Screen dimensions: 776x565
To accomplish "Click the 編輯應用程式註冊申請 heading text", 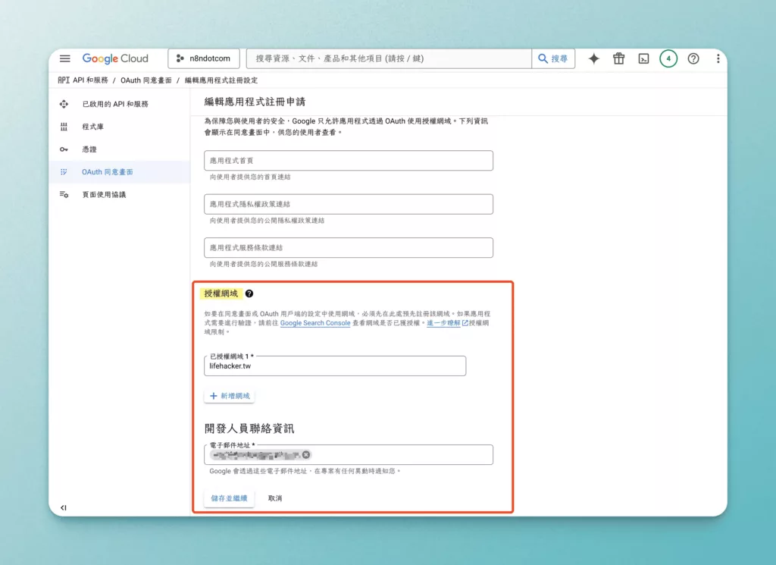I will point(255,102).
